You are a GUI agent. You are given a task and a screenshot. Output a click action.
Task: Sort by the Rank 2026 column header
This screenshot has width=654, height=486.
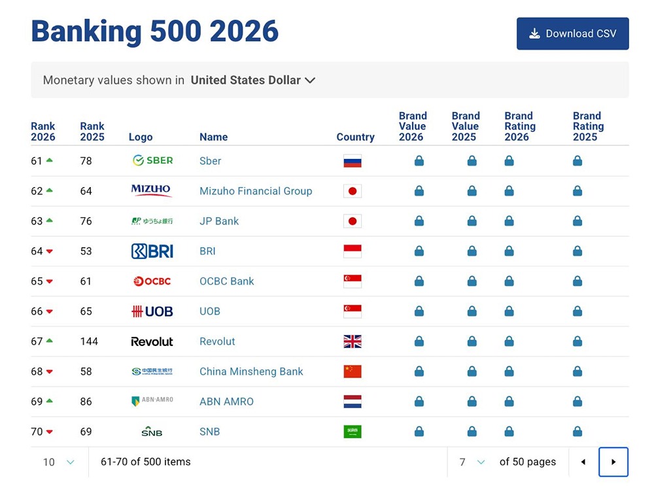coord(43,131)
